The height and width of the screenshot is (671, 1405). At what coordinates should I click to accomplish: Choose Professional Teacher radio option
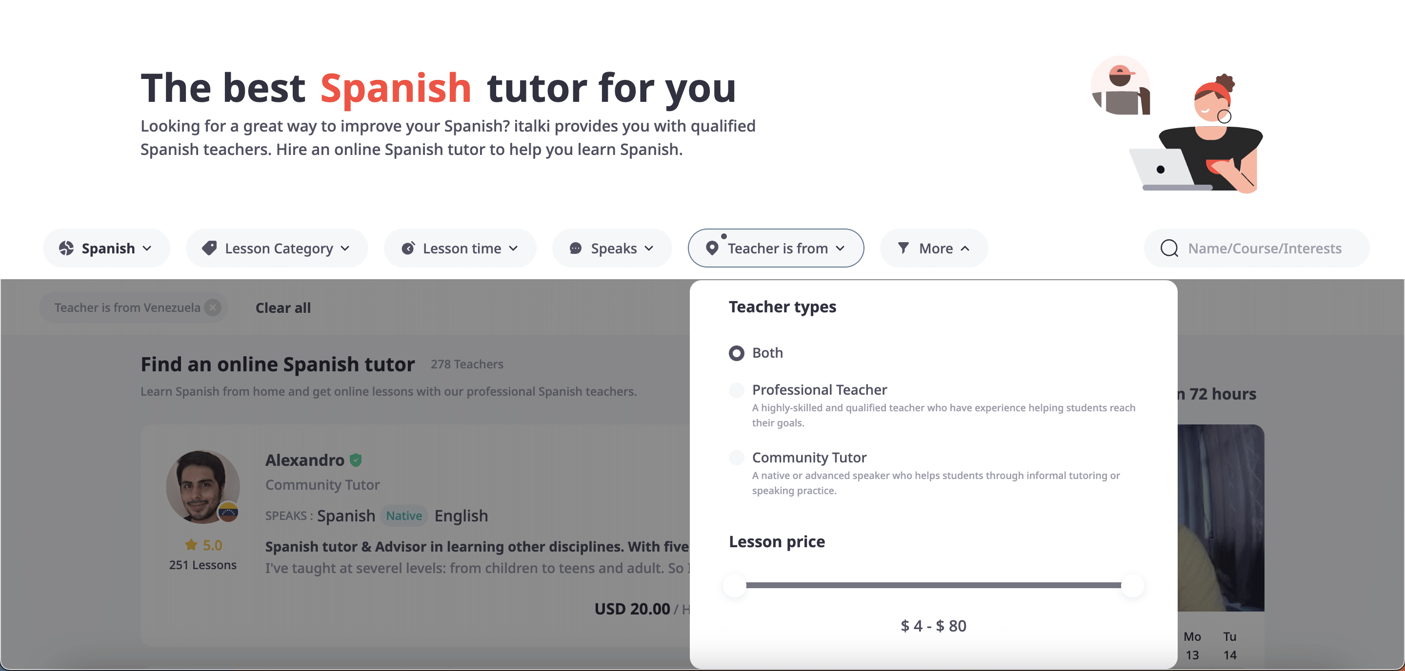[736, 390]
